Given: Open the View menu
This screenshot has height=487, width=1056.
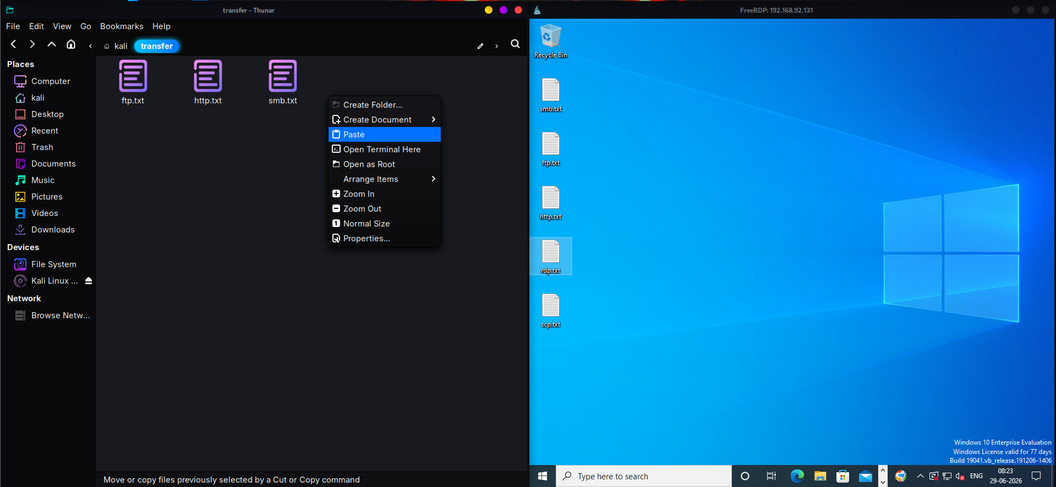Looking at the screenshot, I should pos(62,26).
